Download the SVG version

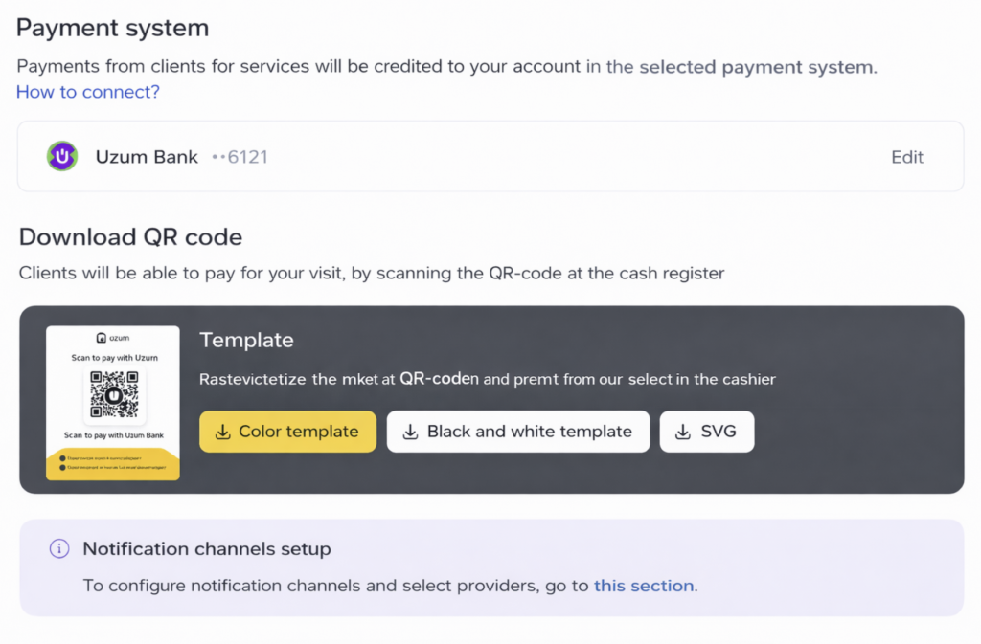(707, 432)
